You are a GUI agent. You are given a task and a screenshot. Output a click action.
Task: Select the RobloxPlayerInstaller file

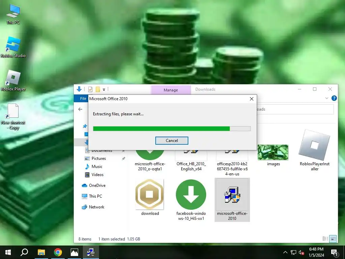coord(314,150)
